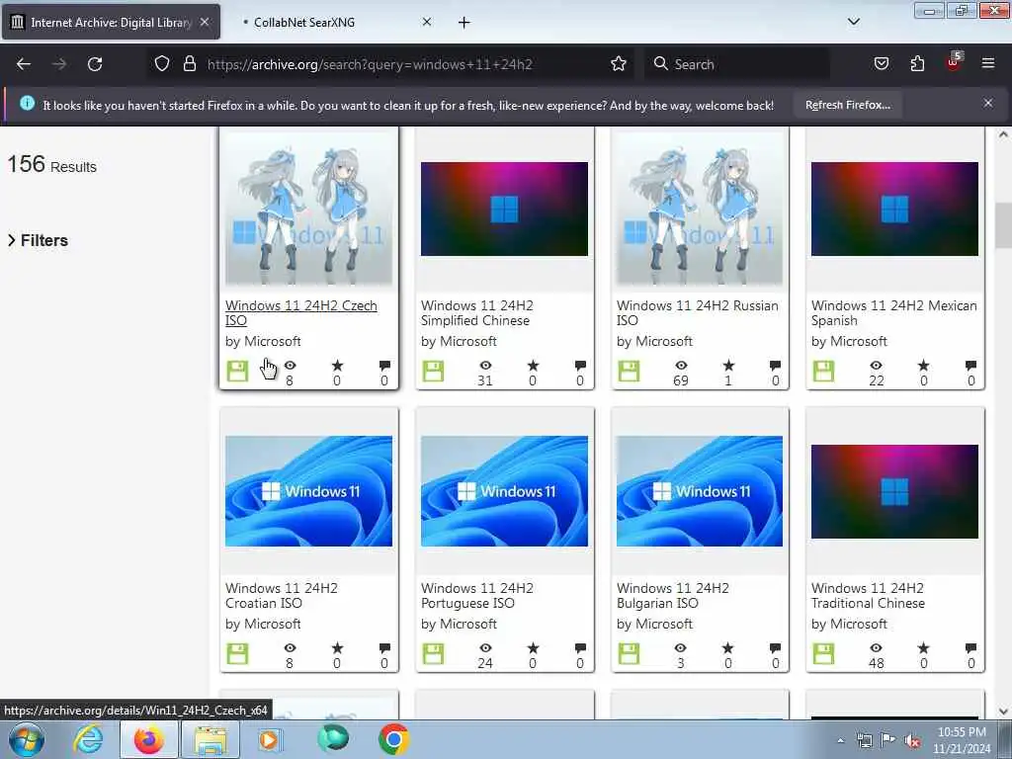Viewport: 1012px width, 759px height.
Task: Click the Croatian ISO Windows 11 thumbnail
Action: click(x=308, y=491)
